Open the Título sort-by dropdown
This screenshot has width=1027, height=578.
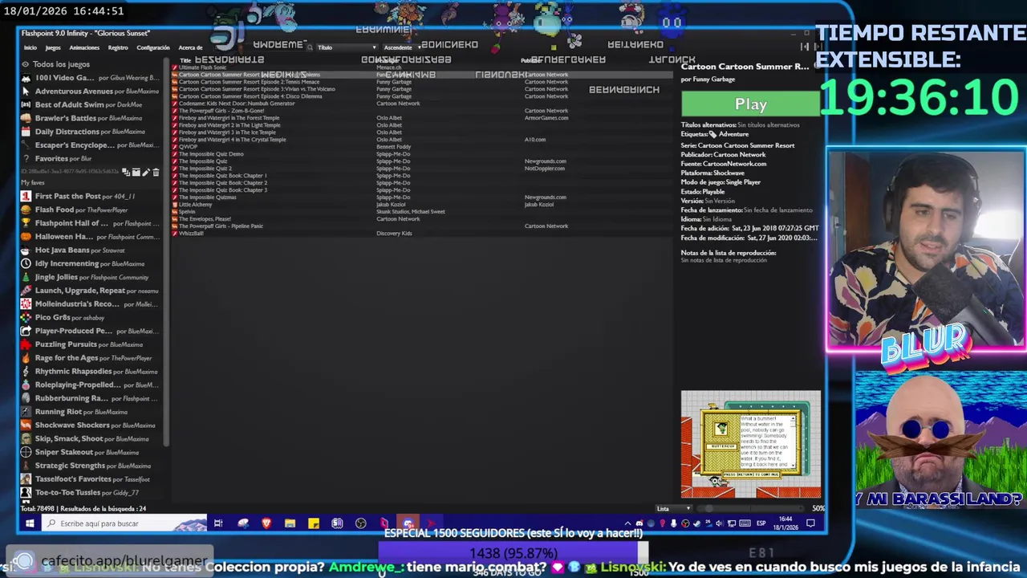click(347, 47)
